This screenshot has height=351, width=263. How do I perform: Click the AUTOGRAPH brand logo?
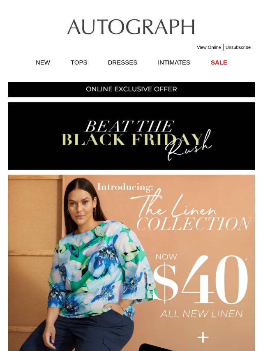[131, 27]
